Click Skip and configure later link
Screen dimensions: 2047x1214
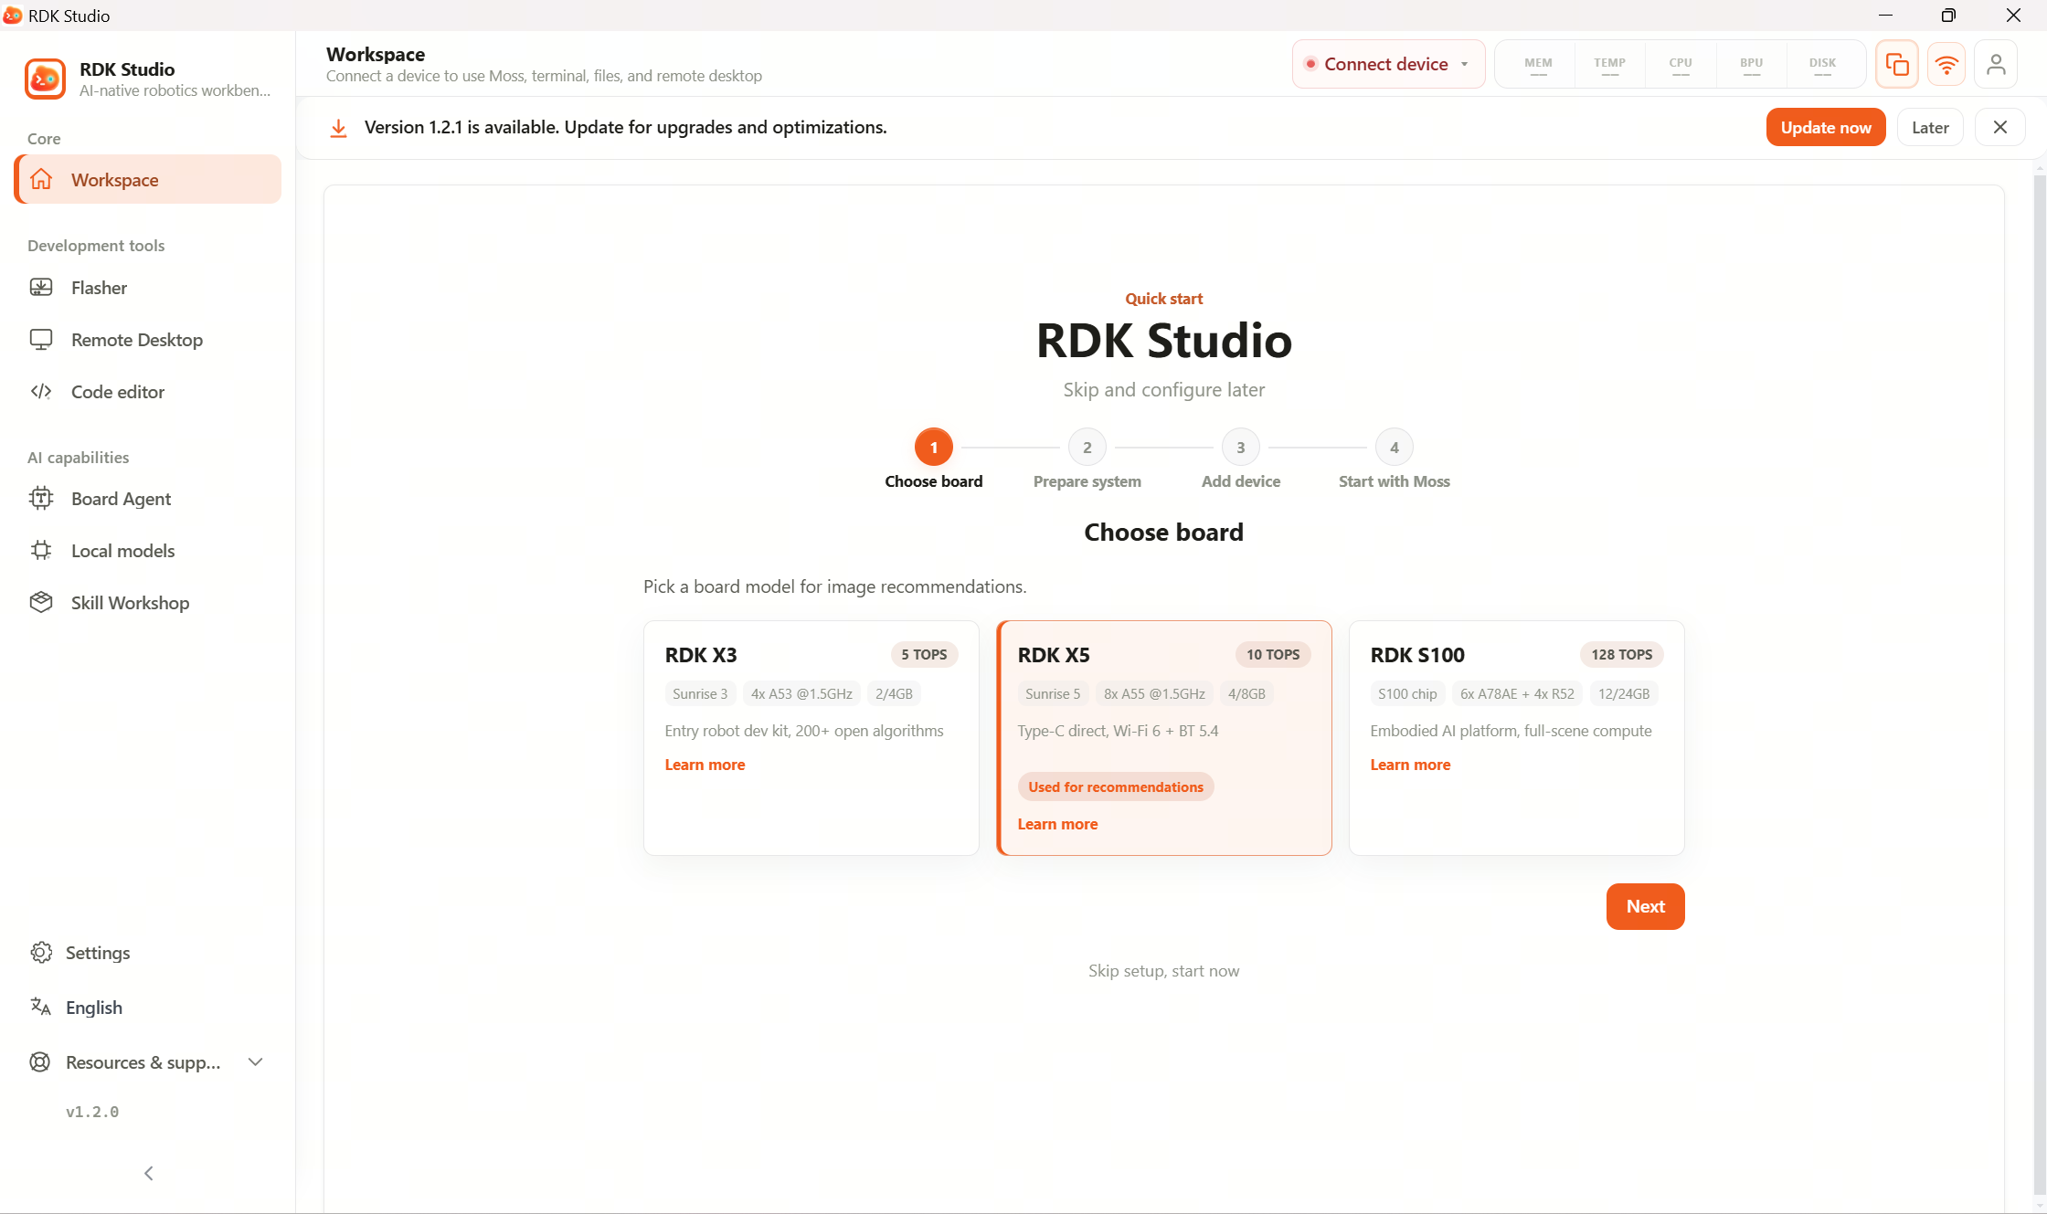pyautogui.click(x=1163, y=389)
